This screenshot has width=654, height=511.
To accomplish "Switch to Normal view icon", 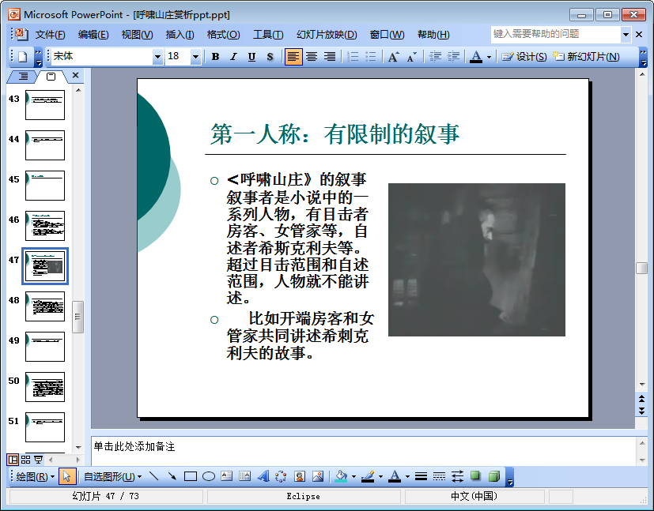I will [x=13, y=460].
